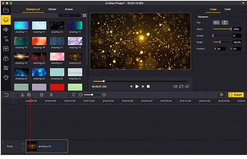The height and width of the screenshot is (159, 247).
Task: Flip image vertically in Transform
Action: (x=225, y=23)
